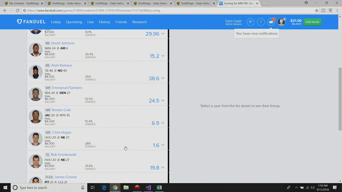Image resolution: width=342 pixels, height=192 pixels.
Task: Open the History menu item
Action: click(104, 22)
